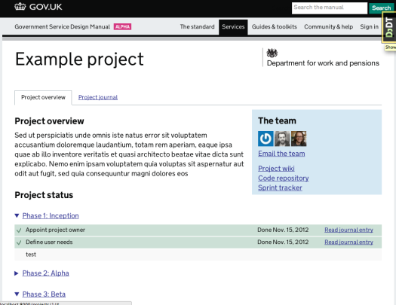
Task: Click checkmark beside Appoint project owner
Action: (x=19, y=230)
